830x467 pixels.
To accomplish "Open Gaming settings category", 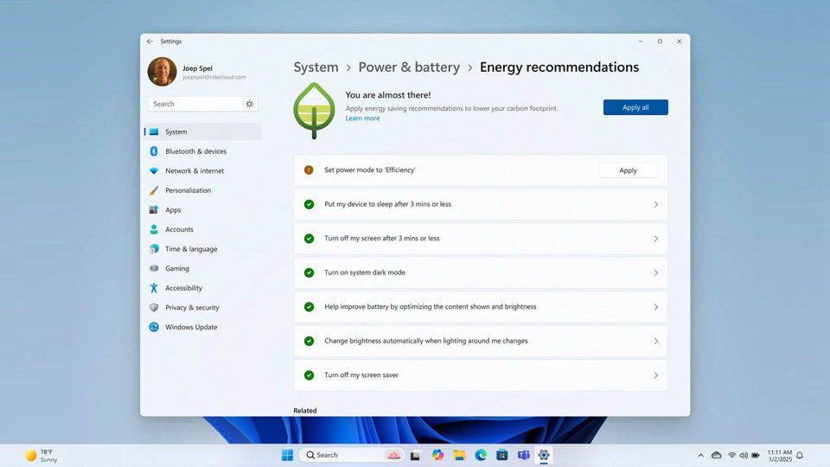I will [x=202, y=268].
